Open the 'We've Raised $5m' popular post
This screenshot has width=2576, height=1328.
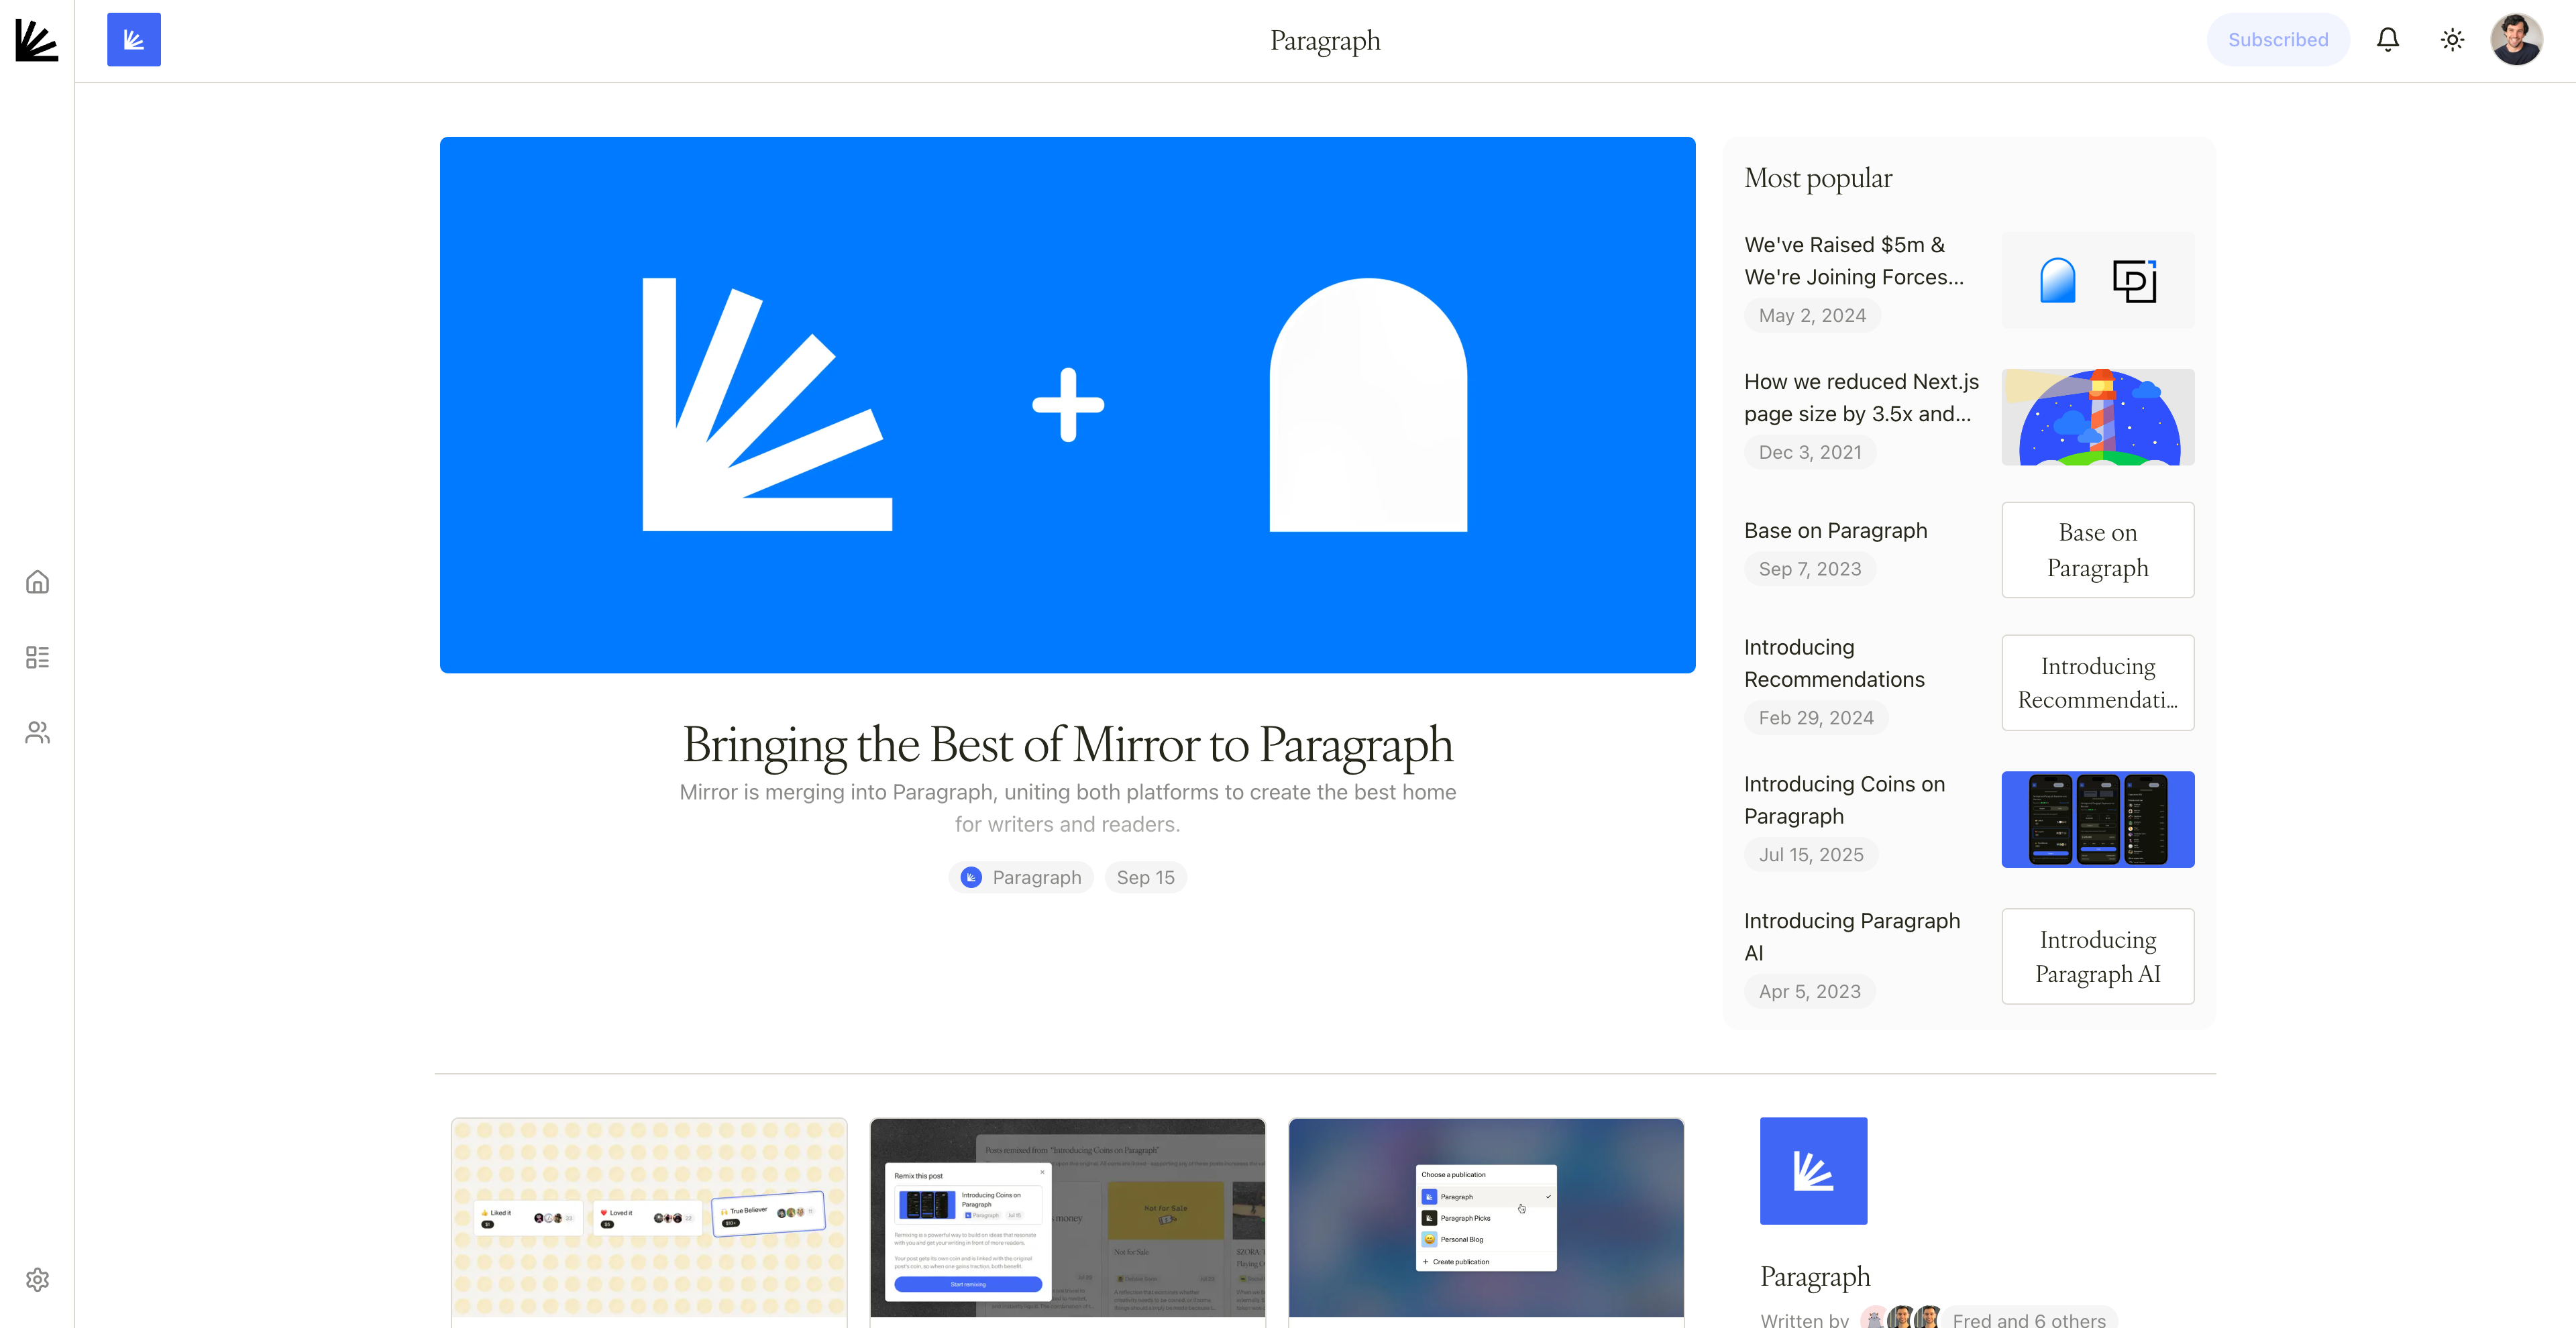pos(1854,261)
